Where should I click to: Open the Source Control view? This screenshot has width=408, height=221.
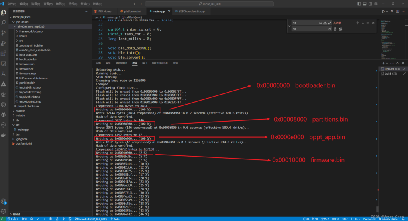(4, 33)
